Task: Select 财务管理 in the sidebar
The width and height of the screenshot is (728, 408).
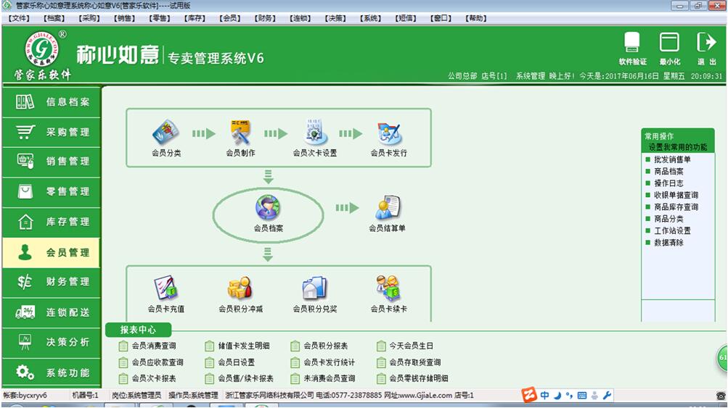Action: tap(52, 282)
